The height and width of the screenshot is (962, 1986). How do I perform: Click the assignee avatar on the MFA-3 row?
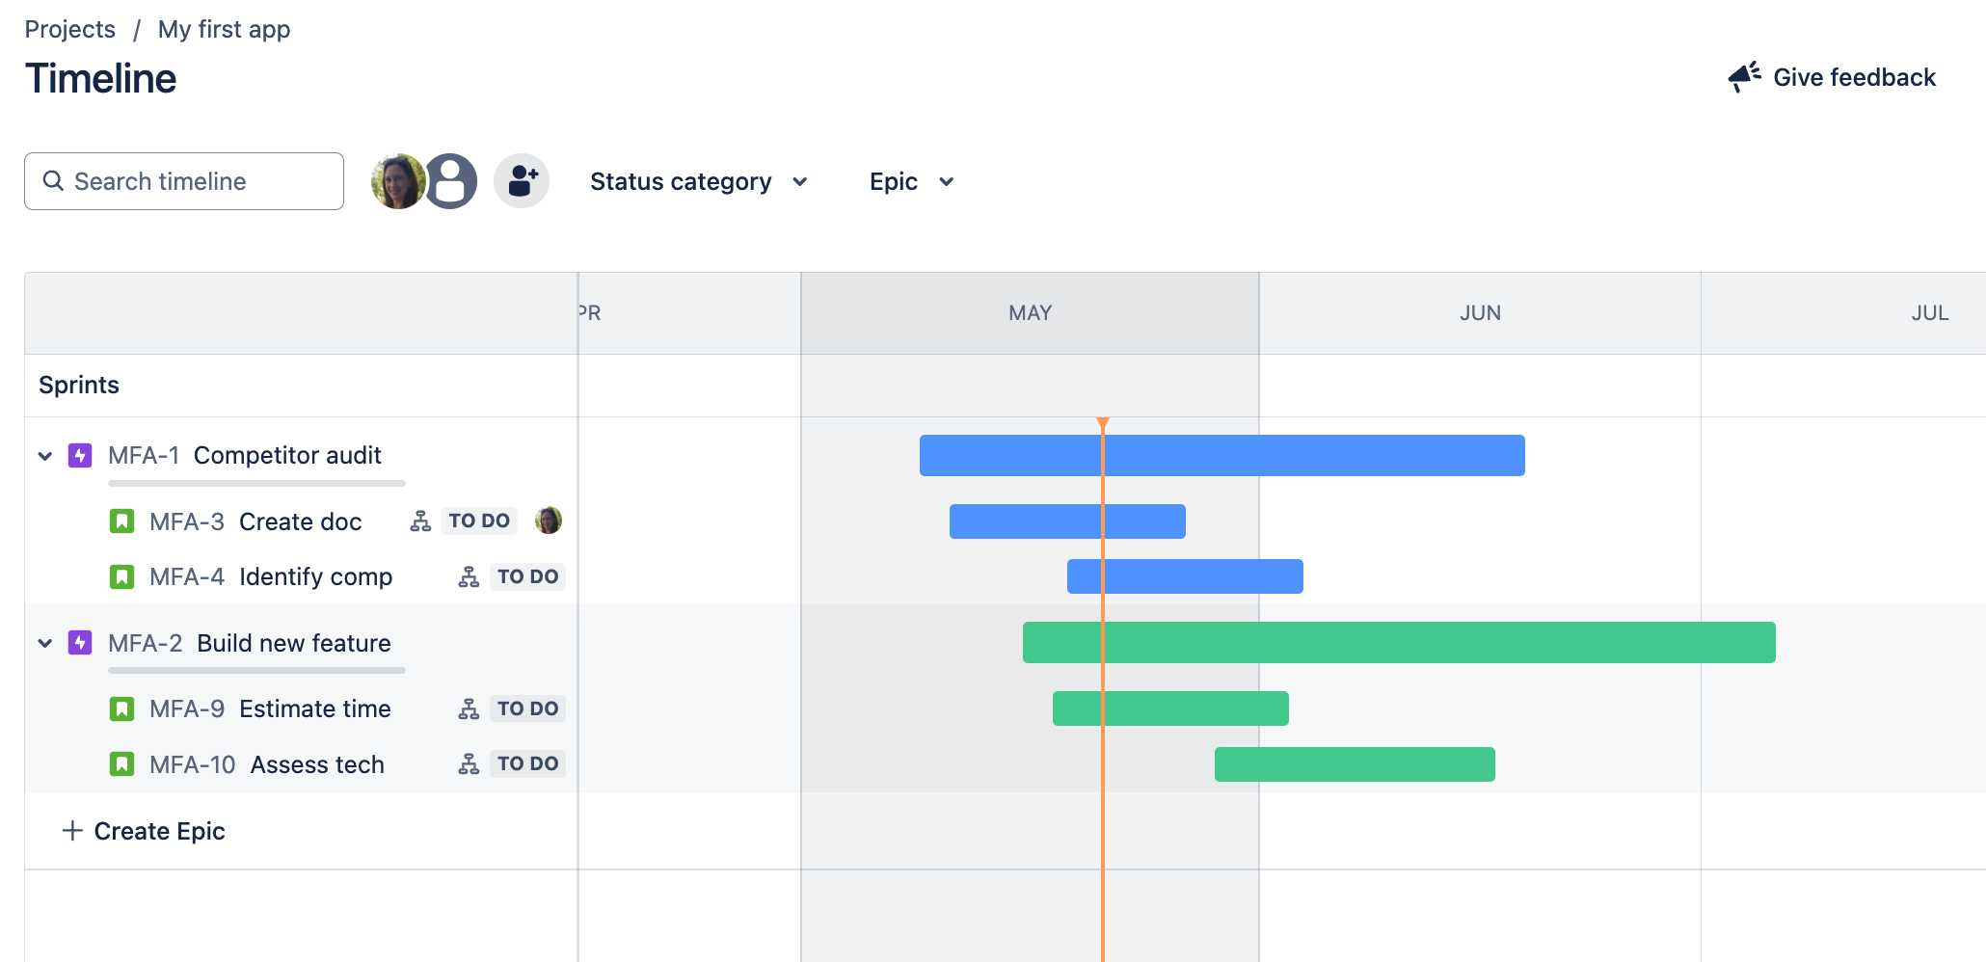click(x=548, y=521)
